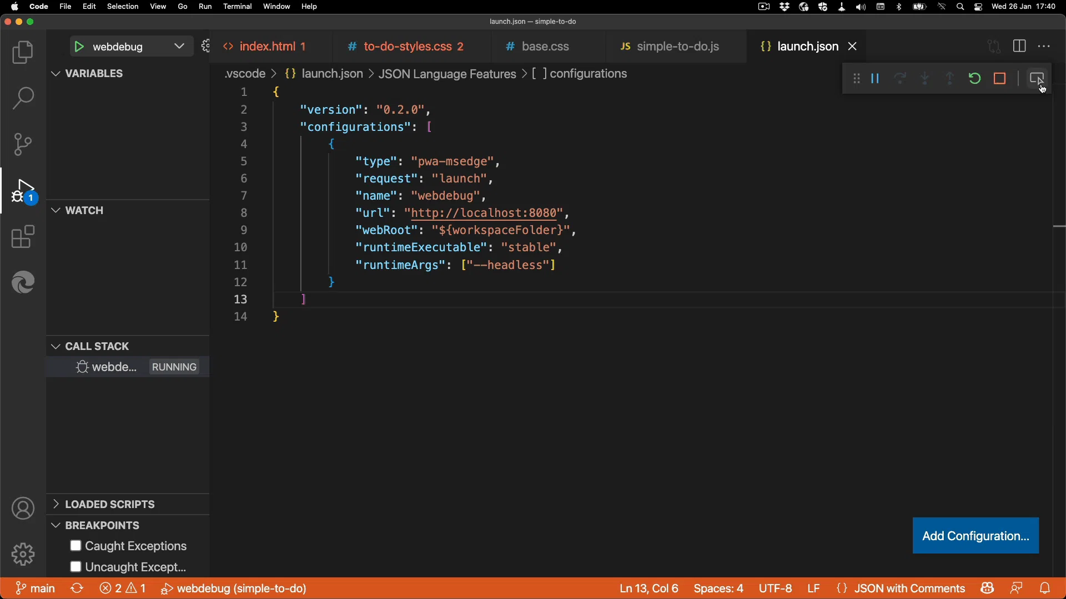Restart the debug session
This screenshot has height=599, width=1066.
[975, 79]
